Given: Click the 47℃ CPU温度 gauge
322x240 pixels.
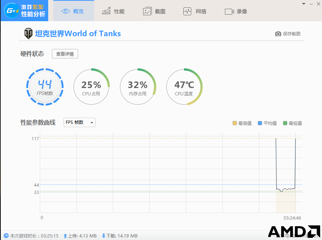Looking at the screenshot, I should coord(184,87).
